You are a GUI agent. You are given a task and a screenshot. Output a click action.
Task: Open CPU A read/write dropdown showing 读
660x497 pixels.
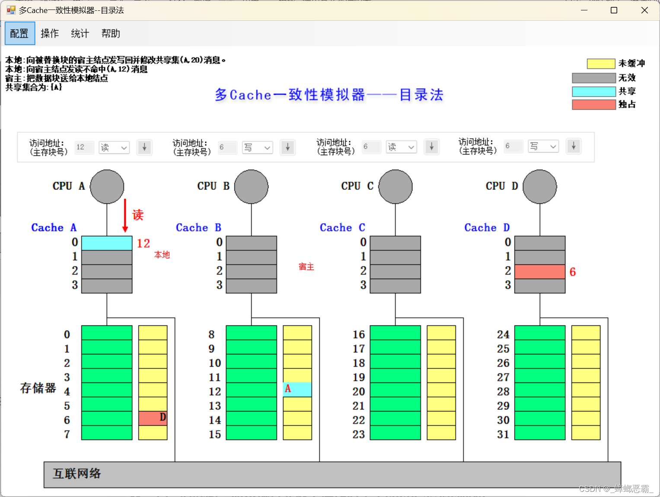pyautogui.click(x=114, y=147)
